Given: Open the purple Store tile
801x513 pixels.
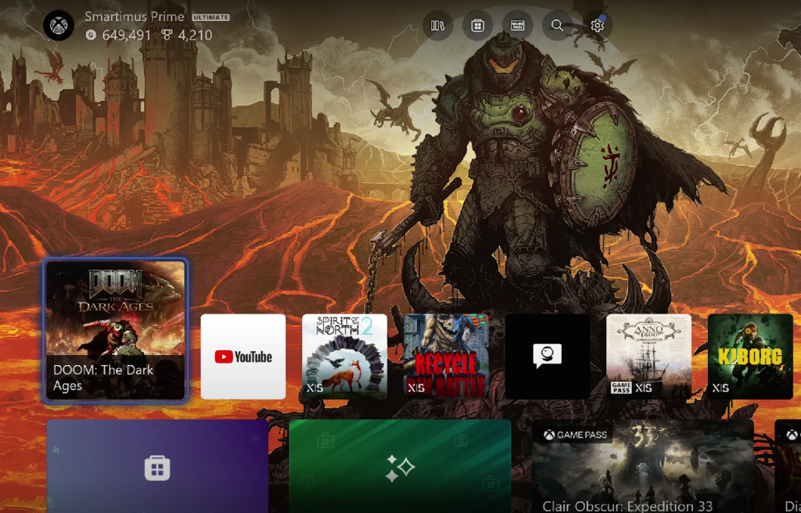Looking at the screenshot, I should (x=157, y=466).
